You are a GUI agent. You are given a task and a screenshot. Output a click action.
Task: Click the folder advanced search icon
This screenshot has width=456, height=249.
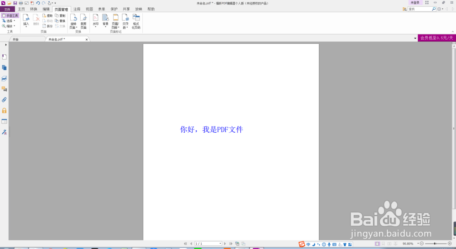(x=404, y=9)
